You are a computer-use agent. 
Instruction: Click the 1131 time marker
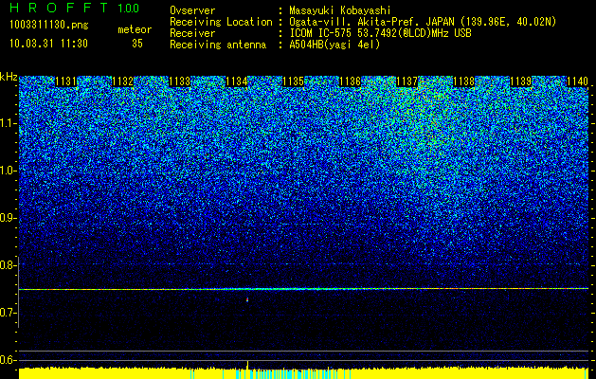66,81
